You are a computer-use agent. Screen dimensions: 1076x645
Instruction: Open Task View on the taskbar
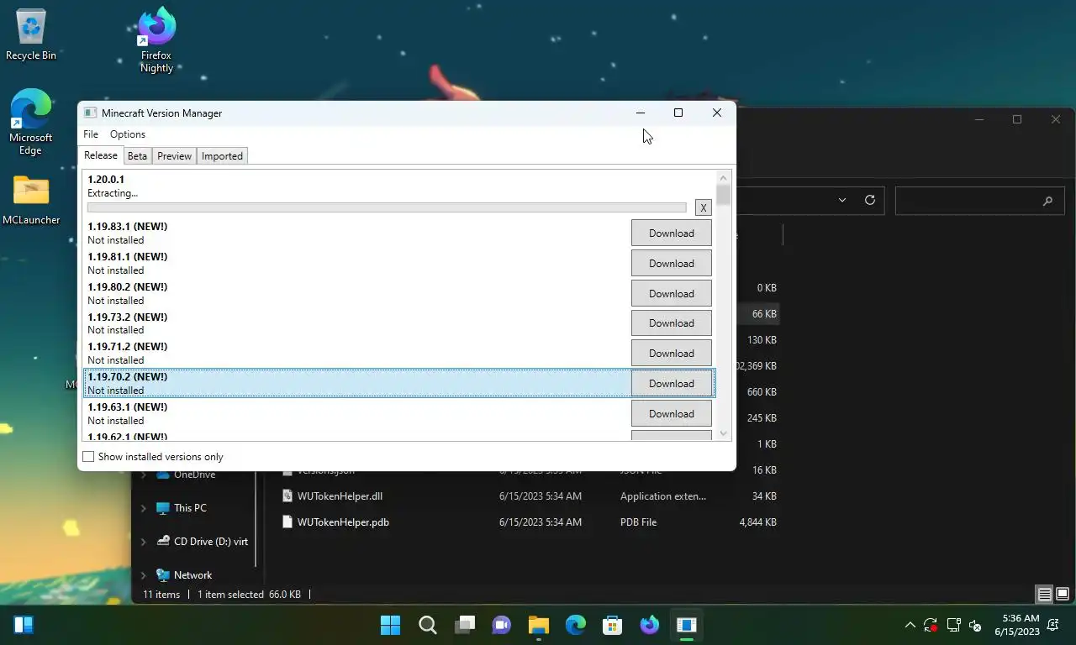tap(465, 625)
